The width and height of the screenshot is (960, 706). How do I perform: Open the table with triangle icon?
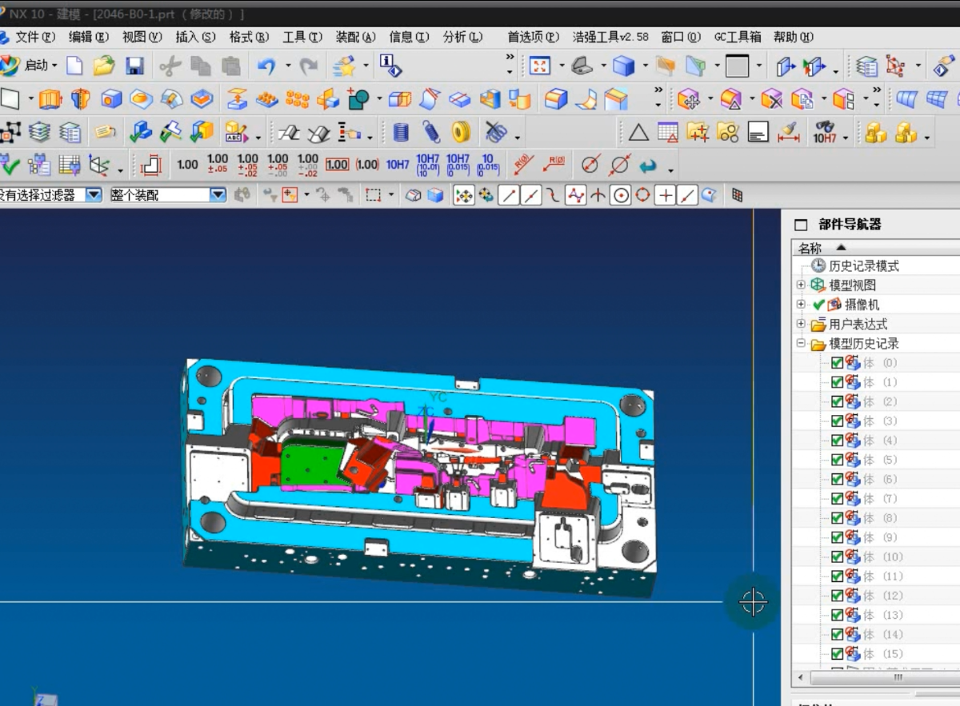(x=668, y=132)
